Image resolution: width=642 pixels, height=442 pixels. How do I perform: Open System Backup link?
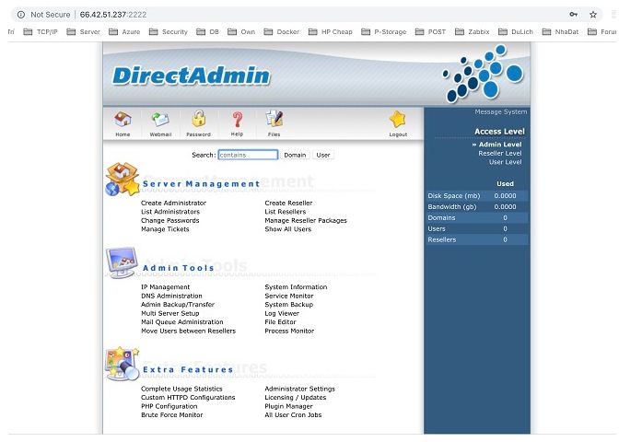point(288,305)
